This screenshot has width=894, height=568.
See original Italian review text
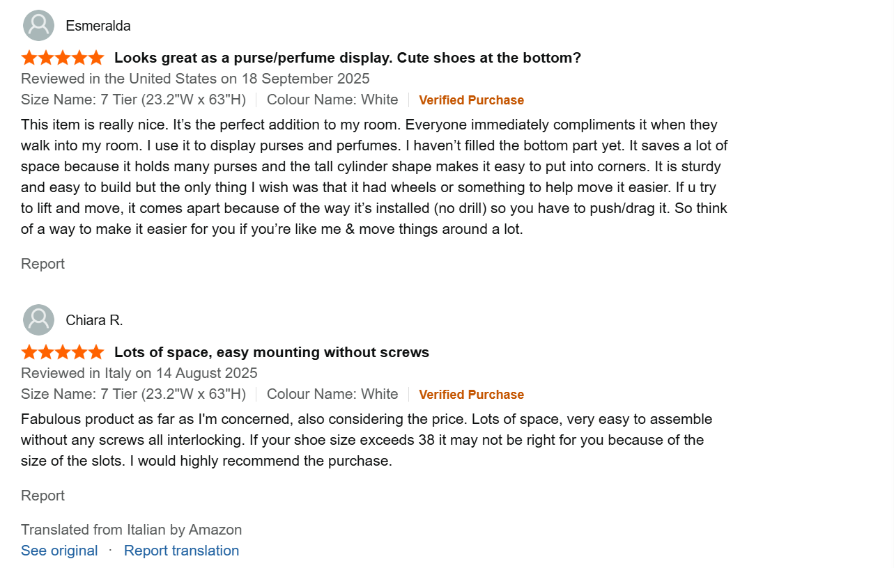59,551
